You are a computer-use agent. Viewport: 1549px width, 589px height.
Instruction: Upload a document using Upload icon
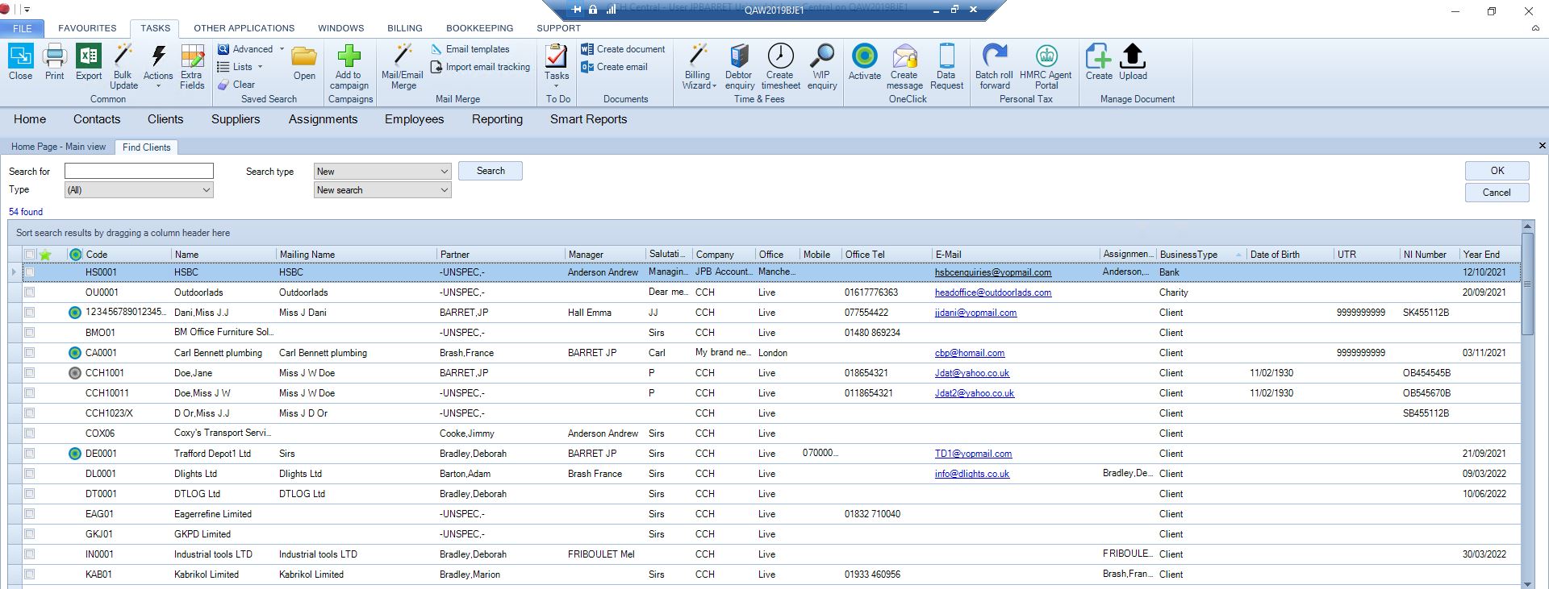coord(1133,62)
